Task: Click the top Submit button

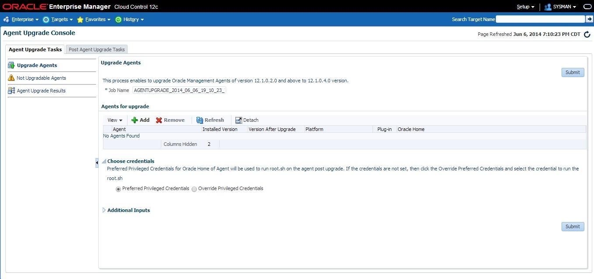Action: 573,72
